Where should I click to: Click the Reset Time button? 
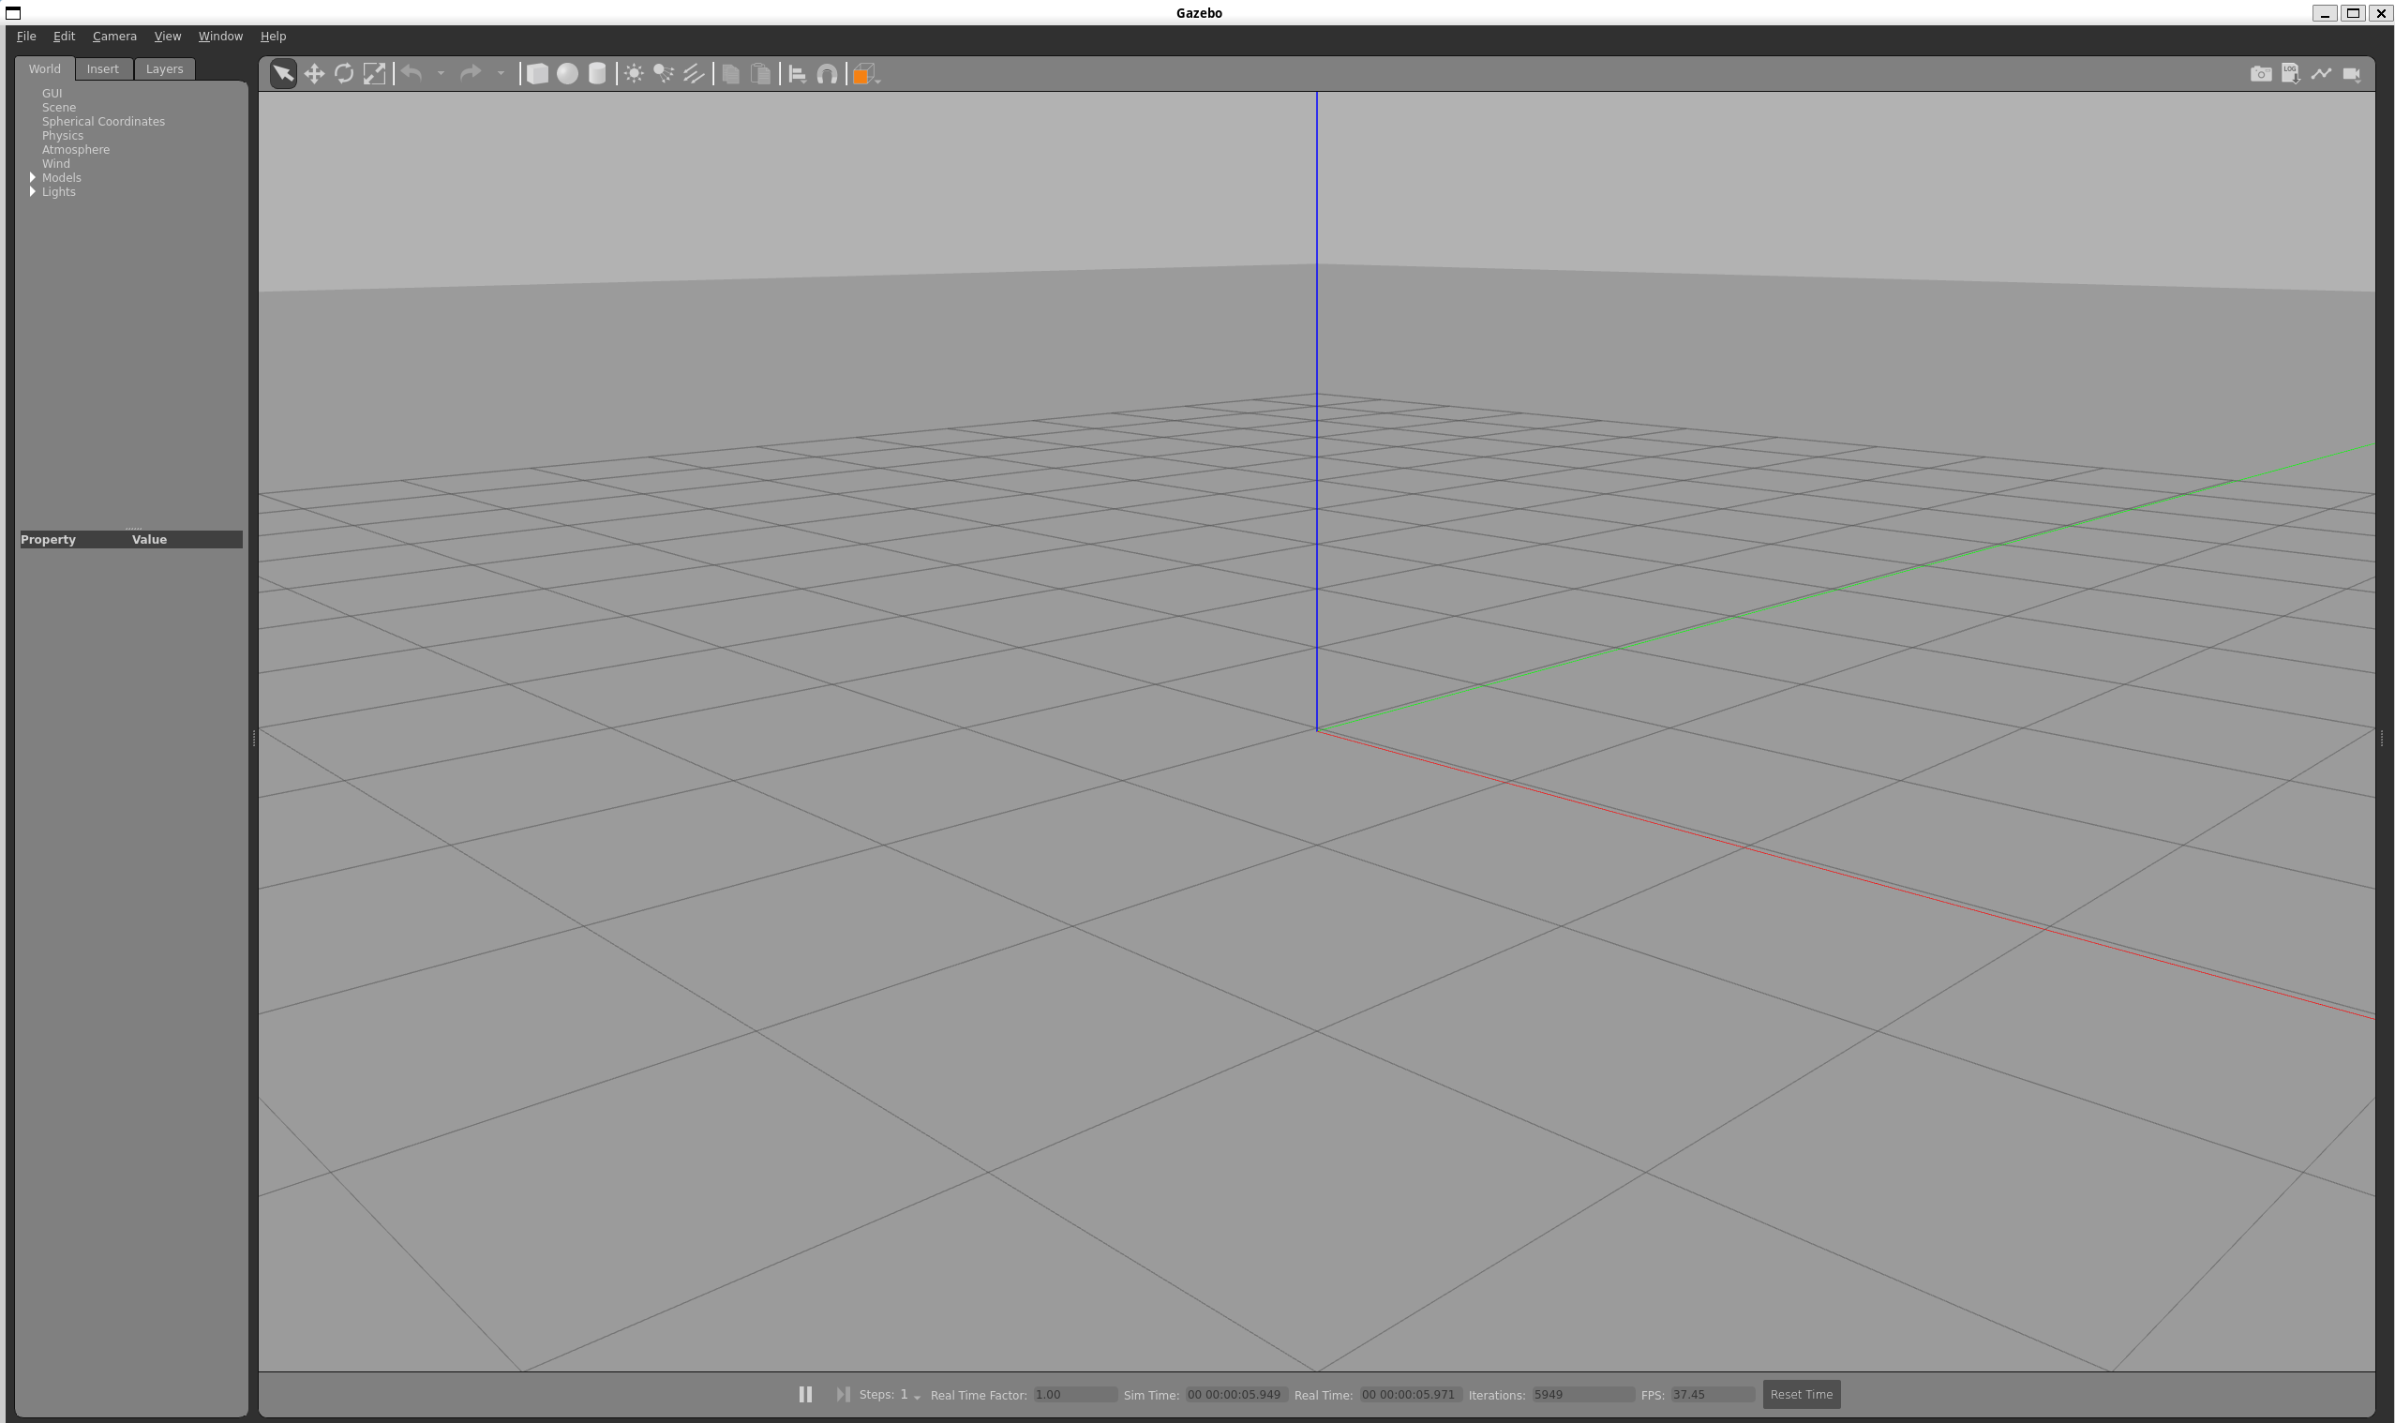point(1801,1394)
